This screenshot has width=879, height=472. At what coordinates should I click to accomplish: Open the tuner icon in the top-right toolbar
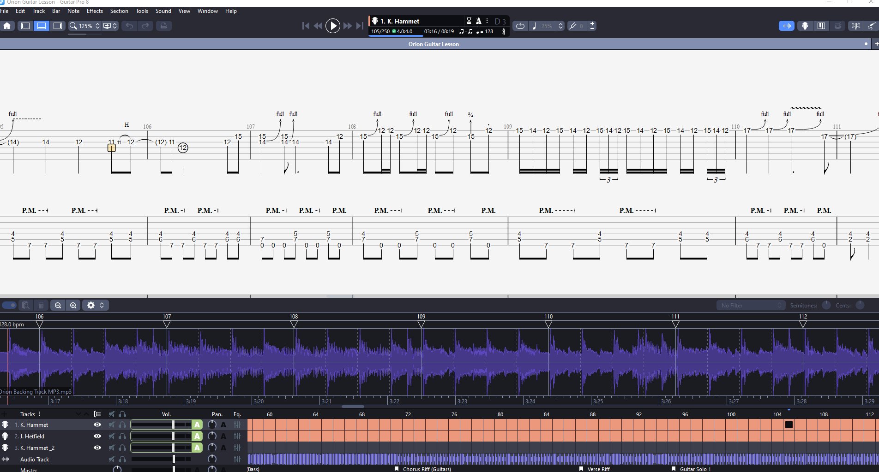pyautogui.click(x=855, y=26)
